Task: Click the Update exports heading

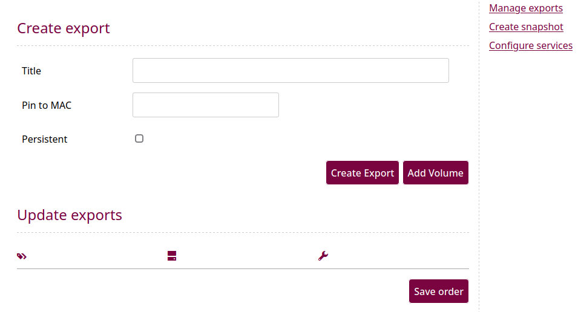Action: [x=70, y=215]
